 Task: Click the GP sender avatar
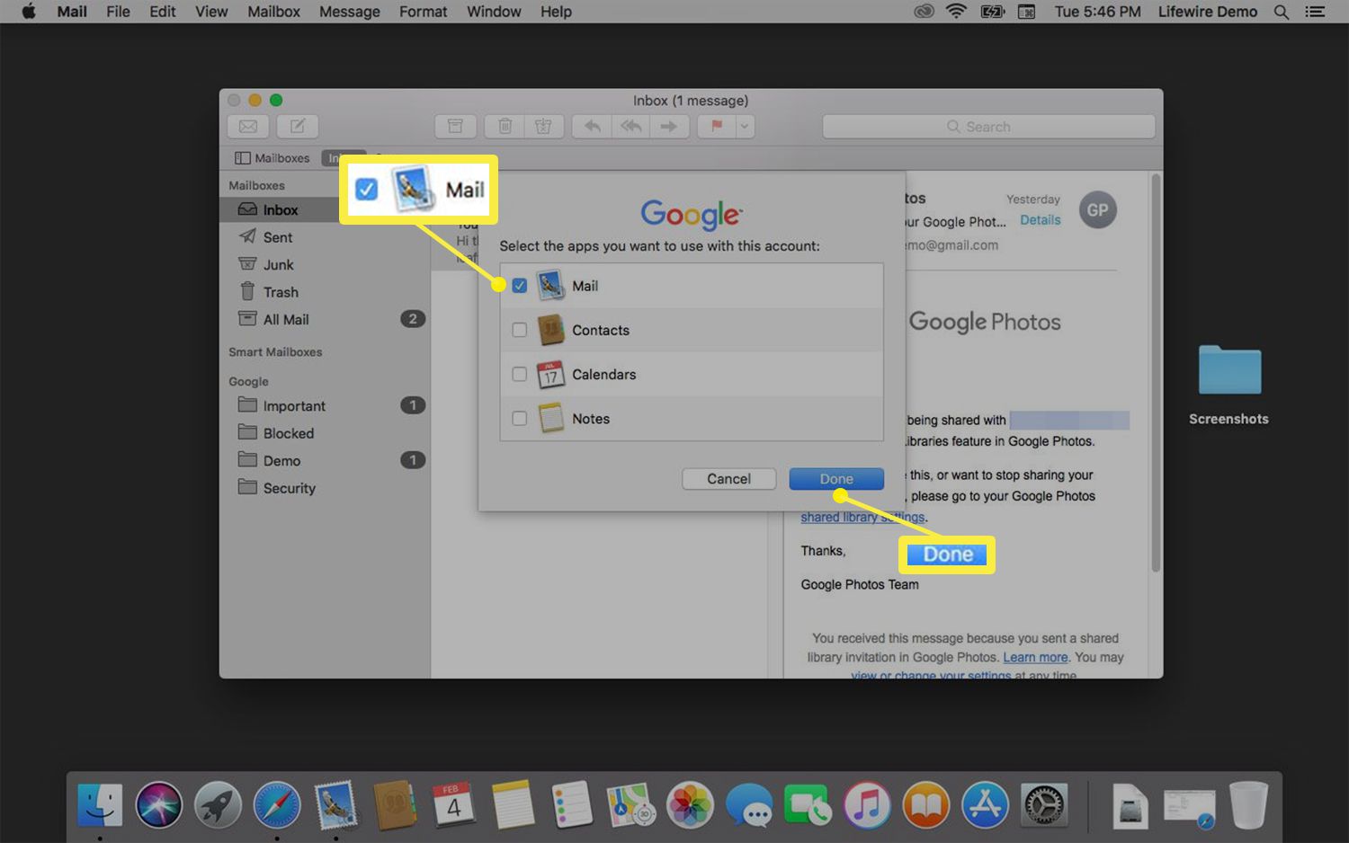pos(1097,210)
